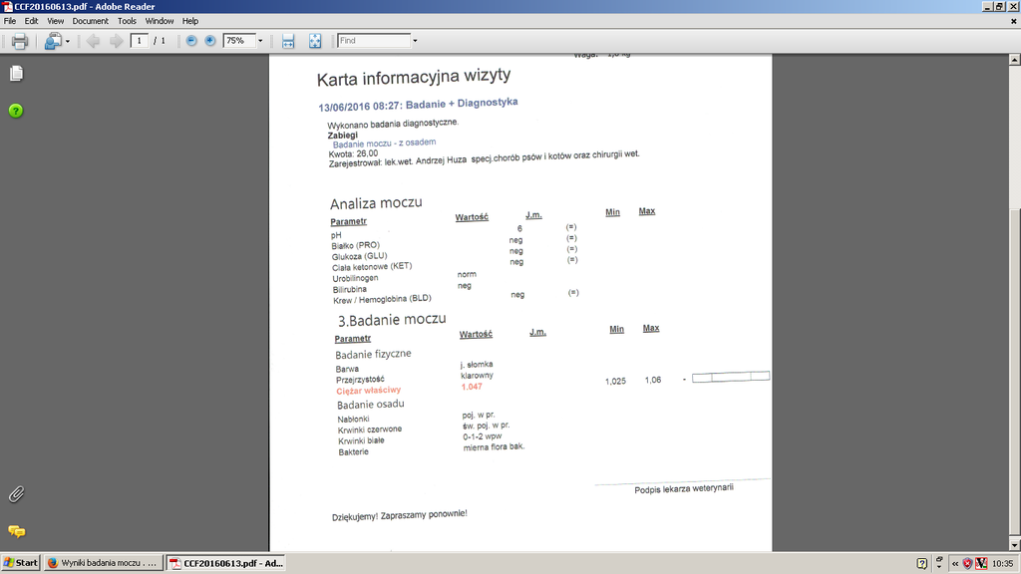Click the Fit Full Page icon
Viewport: 1021px width, 574px height.
315,41
